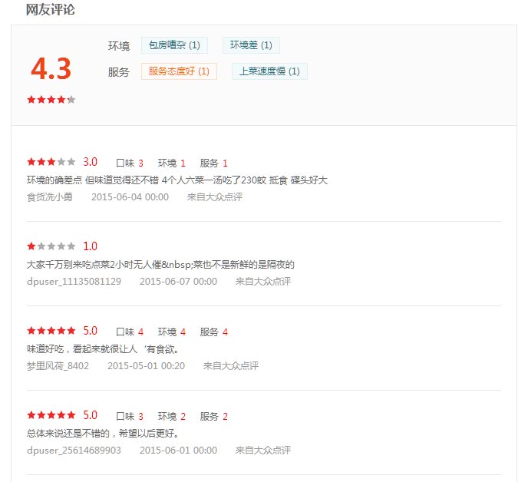Screen dimensions: 528x482
Task: Click 环境 2 in dpuser_25614689903's review
Action: point(172,417)
